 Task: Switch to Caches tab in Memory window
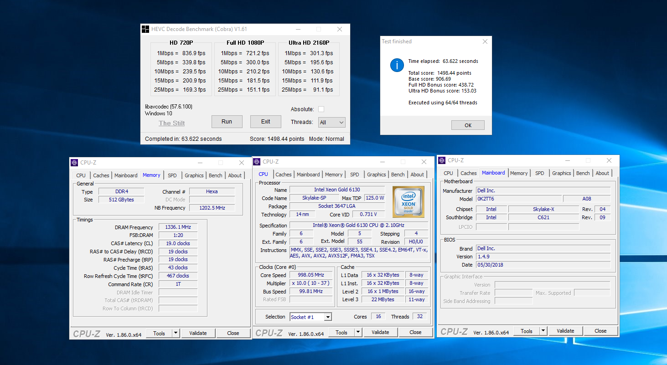coord(101,175)
